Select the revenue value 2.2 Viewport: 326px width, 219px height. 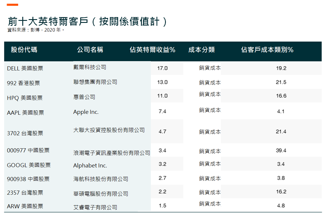click(x=162, y=192)
